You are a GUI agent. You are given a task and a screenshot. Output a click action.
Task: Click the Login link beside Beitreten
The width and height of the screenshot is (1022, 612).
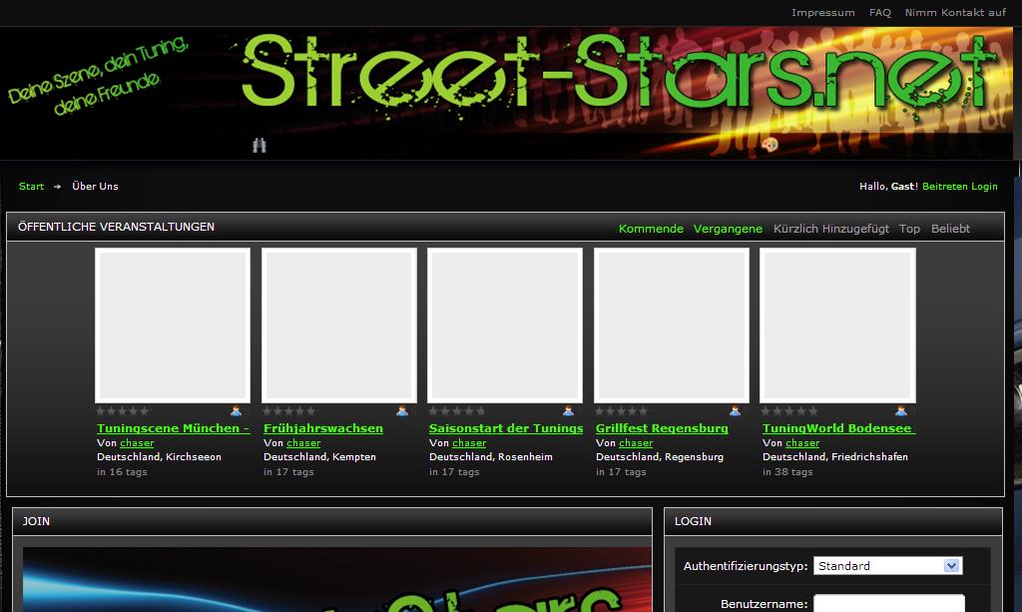click(984, 187)
